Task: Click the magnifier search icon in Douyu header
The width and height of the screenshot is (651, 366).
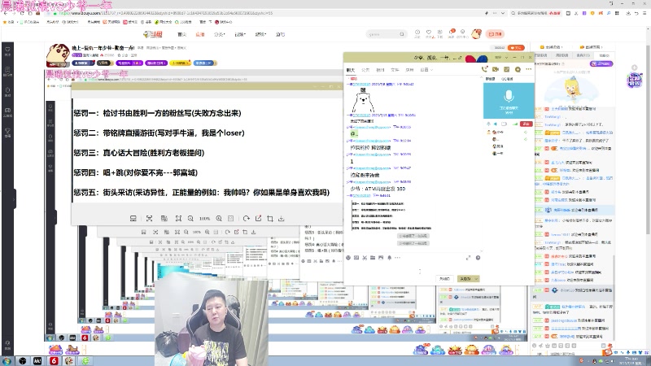Action: (x=402, y=34)
